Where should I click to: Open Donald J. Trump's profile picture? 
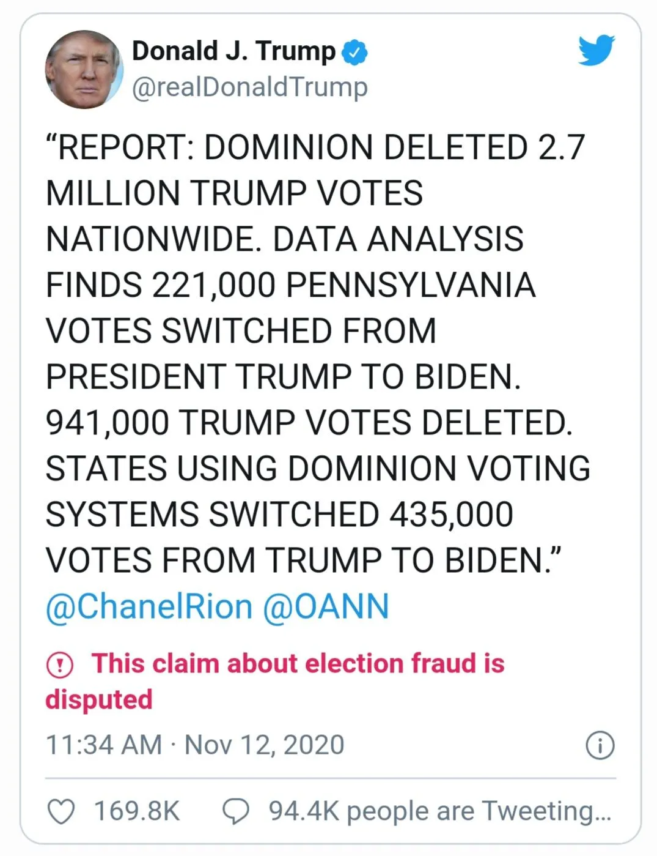tap(84, 69)
